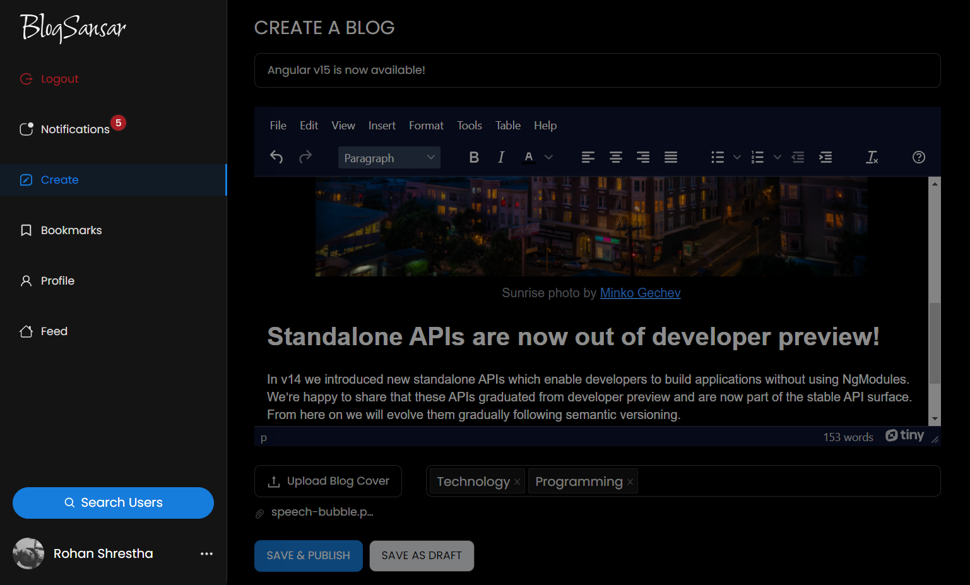Click the In v14 paragraph text
The height and width of the screenshot is (585, 970).
pyautogui.click(x=589, y=397)
